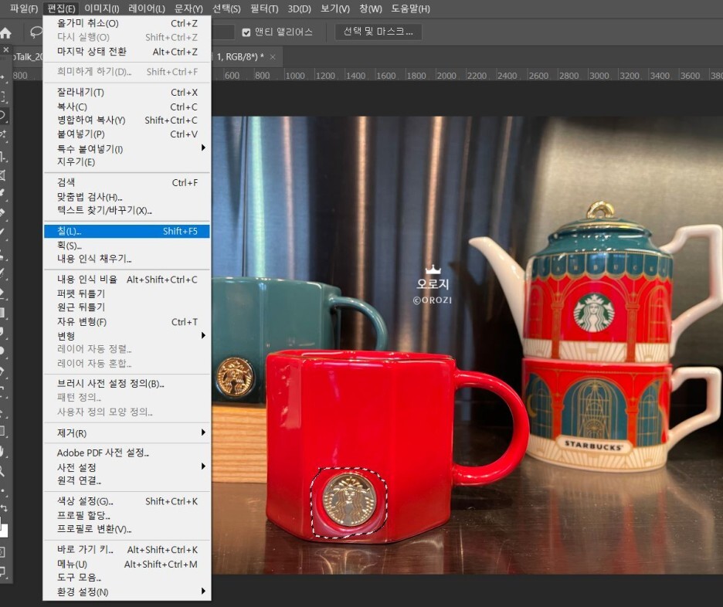The width and height of the screenshot is (723, 607).
Task: Select the Quick Selection wand tool
Action: 3,134
